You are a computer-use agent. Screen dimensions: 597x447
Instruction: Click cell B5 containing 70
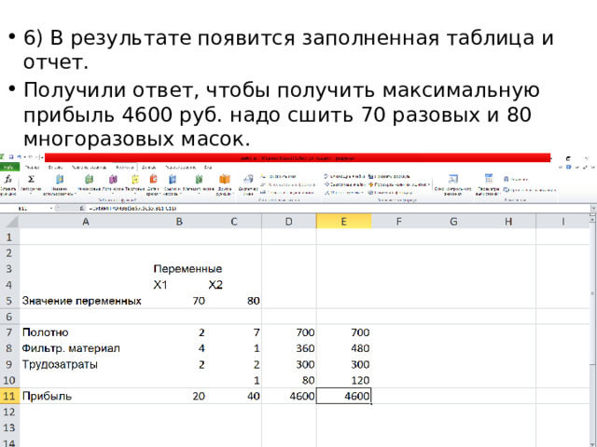point(179,301)
